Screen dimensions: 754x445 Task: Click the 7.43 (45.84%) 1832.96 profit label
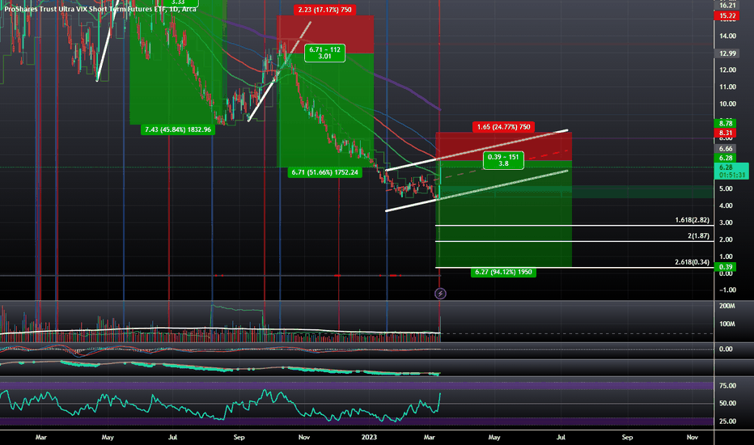pyautogui.click(x=178, y=129)
